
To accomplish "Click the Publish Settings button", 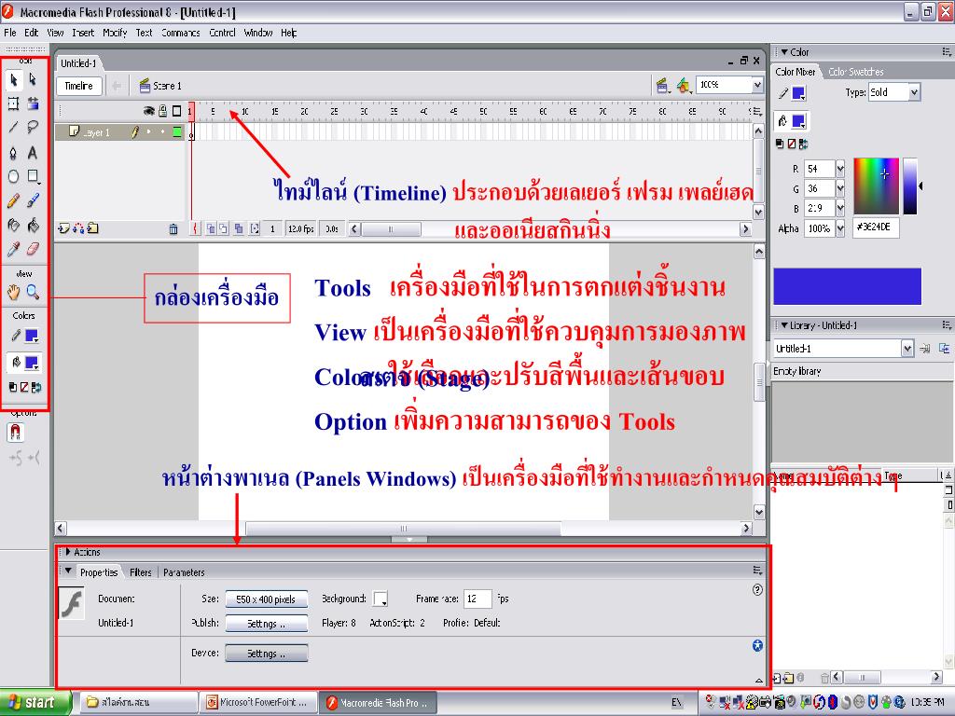I will click(x=266, y=624).
